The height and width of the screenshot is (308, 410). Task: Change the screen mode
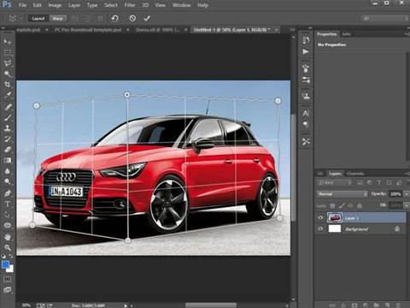click(7, 290)
